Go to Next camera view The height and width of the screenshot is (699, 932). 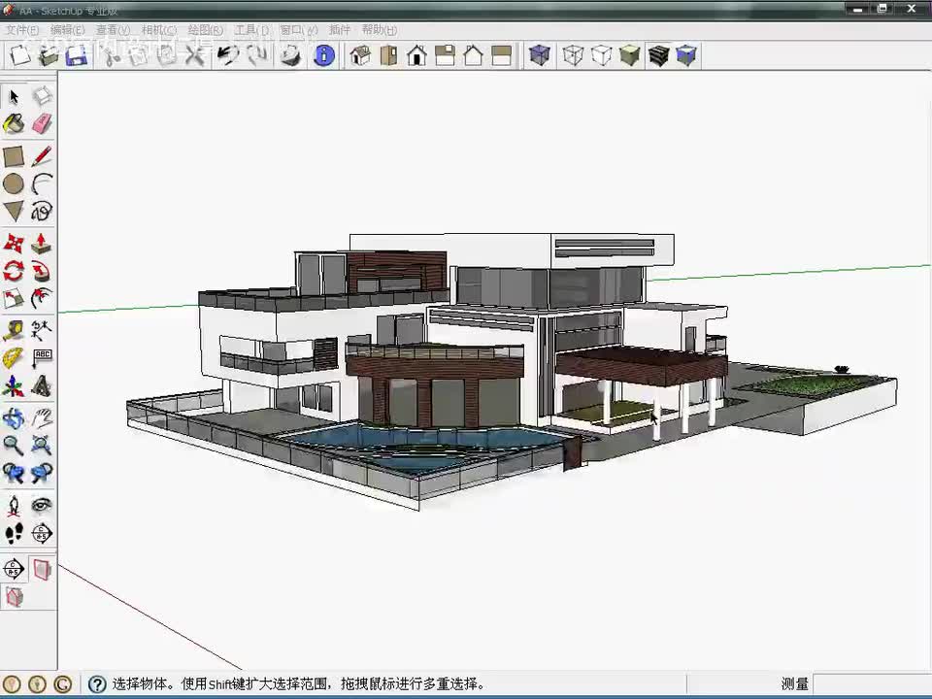[x=42, y=473]
